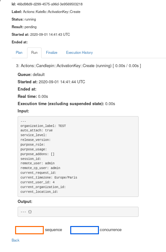Click the orange sequence color swatch
This screenshot has width=166, height=252.
coord(29,230)
